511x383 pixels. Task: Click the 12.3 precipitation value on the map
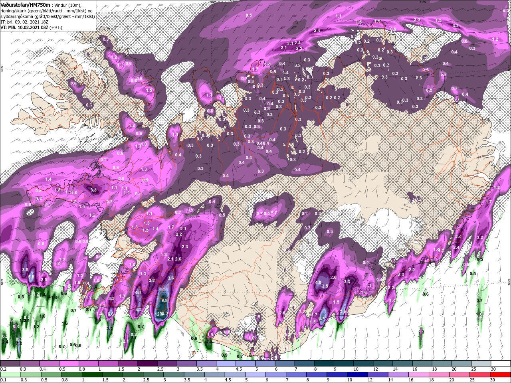click(x=164, y=314)
